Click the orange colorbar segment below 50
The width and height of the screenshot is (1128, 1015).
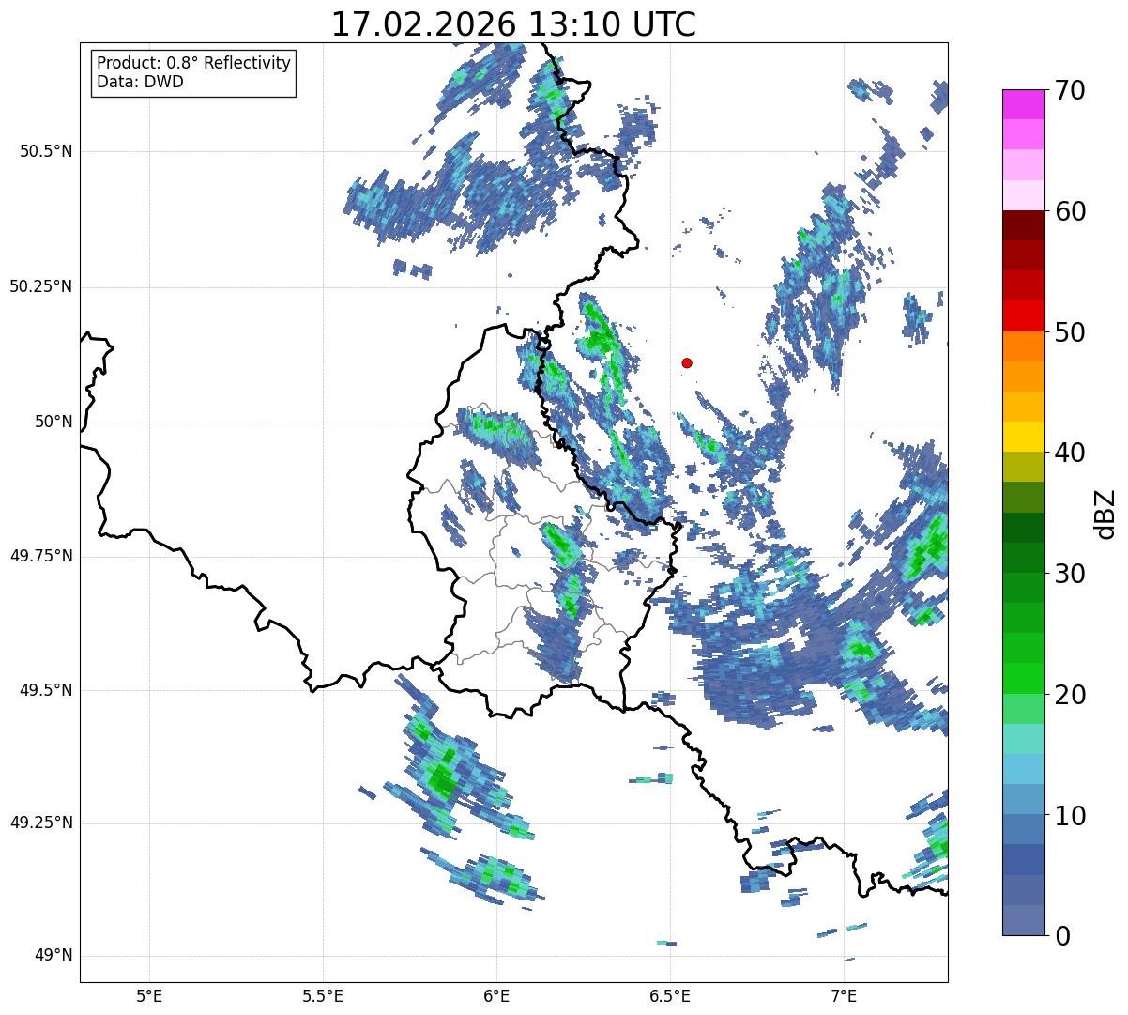point(1023,346)
